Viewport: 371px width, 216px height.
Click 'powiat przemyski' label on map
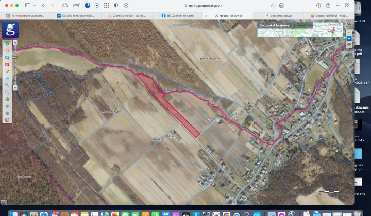[x=110, y=112]
